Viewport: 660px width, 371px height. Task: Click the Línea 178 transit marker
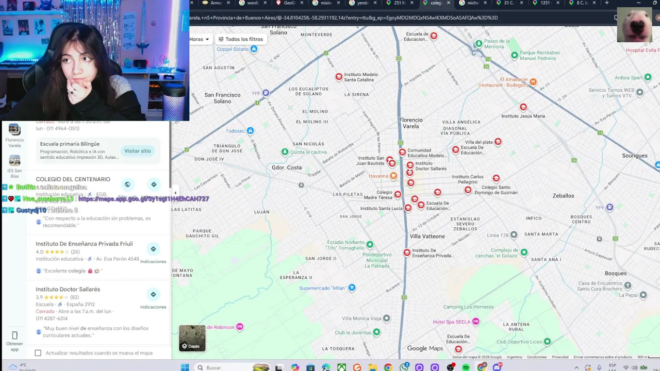[x=514, y=235]
